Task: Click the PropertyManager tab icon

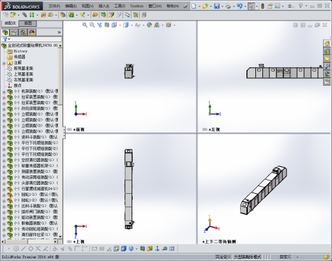Action: [x=14, y=33]
